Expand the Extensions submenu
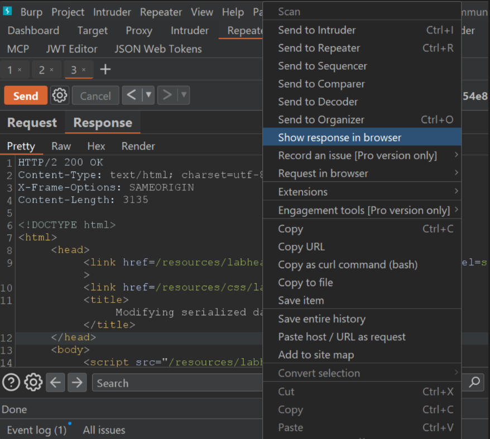Image resolution: width=490 pixels, height=439 pixels. click(x=362, y=191)
